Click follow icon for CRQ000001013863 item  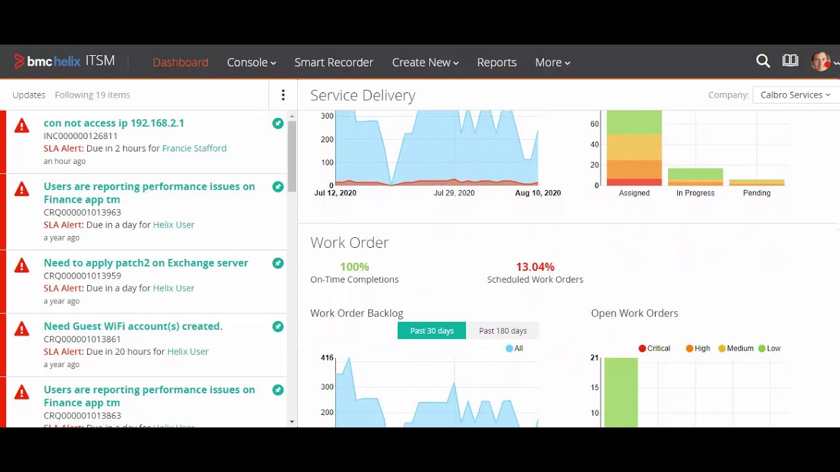pos(278,390)
